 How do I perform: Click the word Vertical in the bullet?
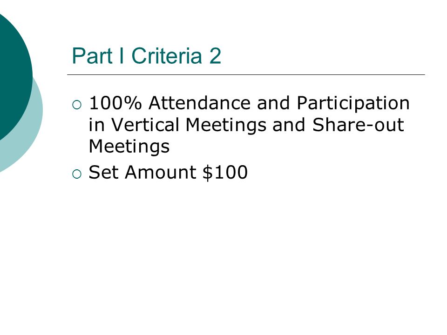tap(145, 125)
